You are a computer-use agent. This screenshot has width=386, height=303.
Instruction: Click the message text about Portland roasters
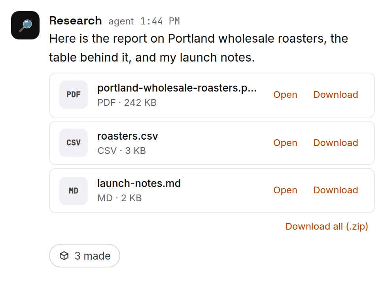tap(199, 48)
